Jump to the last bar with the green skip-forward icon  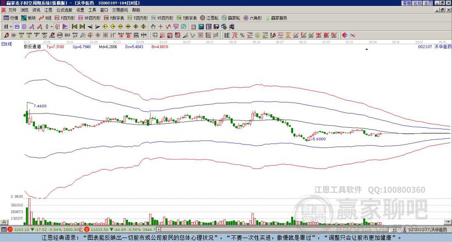pyautogui.click(x=82, y=27)
